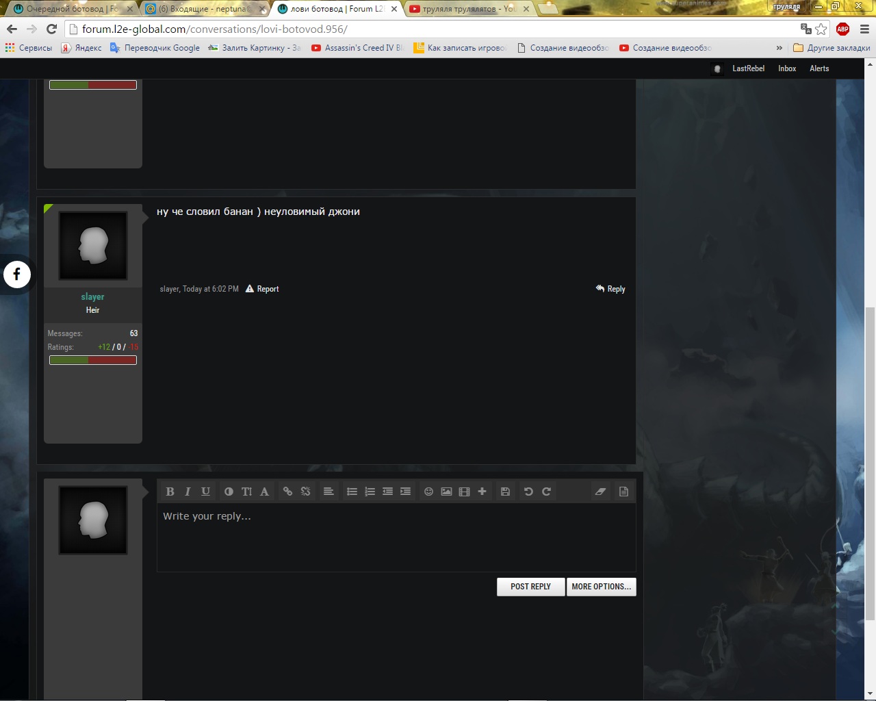Reload the current page
876x701 pixels.
[51, 29]
